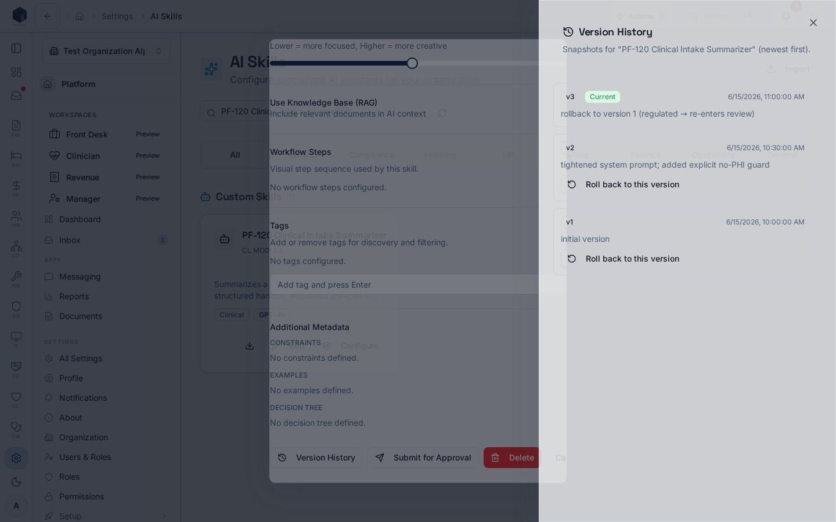Open Reports app

(x=106, y=296)
